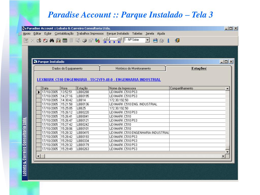
Task: Click time cell 15:26:12
Action: [x=68, y=112]
